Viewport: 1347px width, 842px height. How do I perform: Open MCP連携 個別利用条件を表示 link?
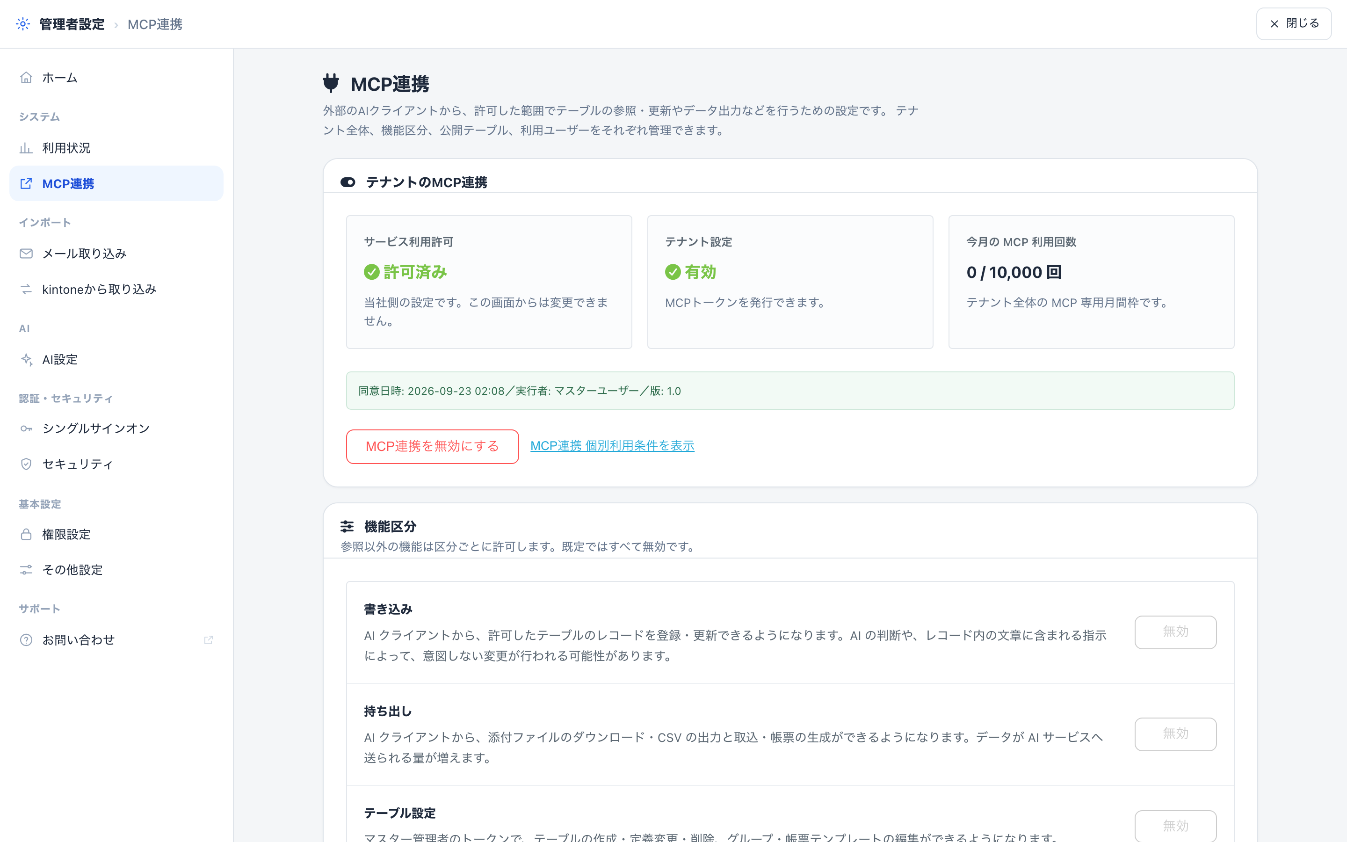tap(612, 445)
